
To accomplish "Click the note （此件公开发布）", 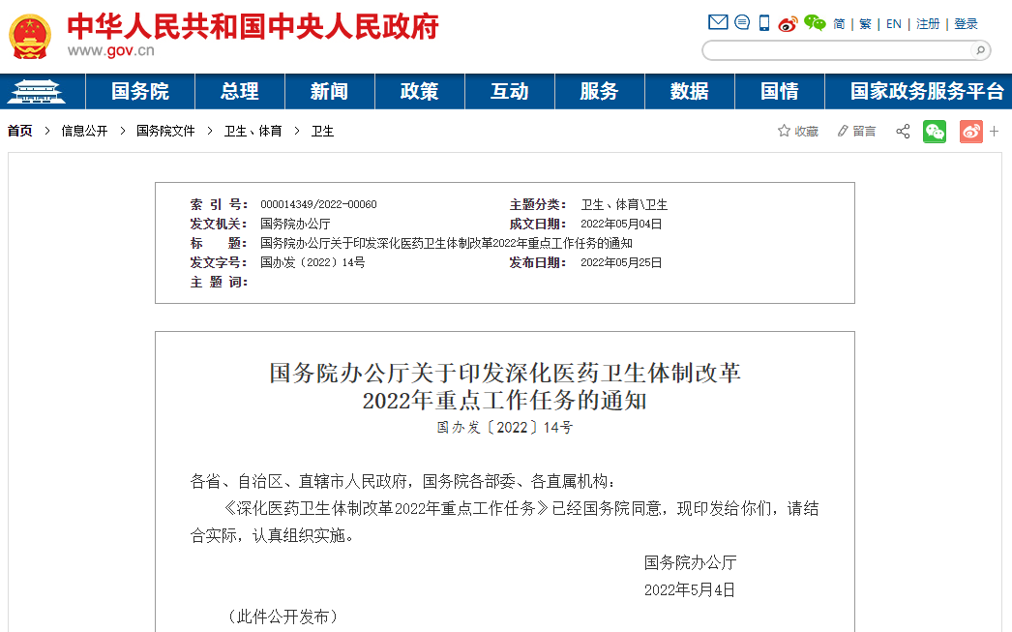I will tap(283, 617).
